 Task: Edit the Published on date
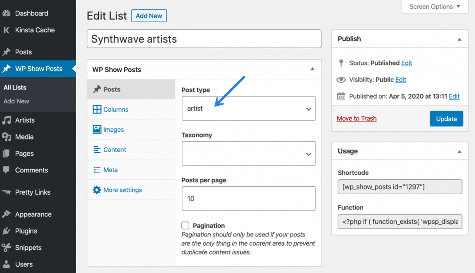click(454, 96)
